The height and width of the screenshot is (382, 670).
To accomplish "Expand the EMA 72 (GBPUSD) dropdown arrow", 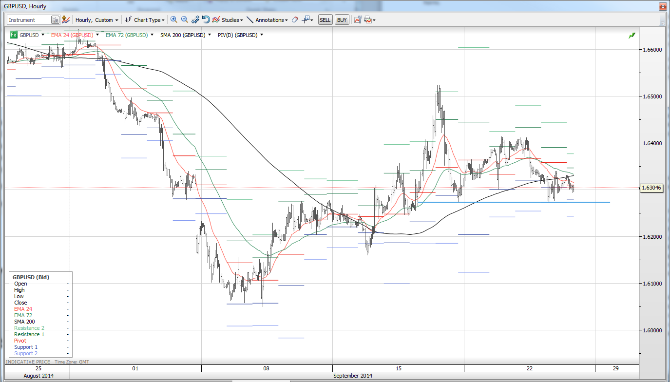I will [x=152, y=35].
